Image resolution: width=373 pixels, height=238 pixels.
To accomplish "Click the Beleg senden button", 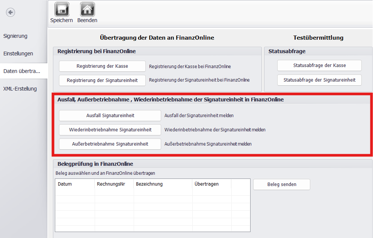I will tap(282, 184).
